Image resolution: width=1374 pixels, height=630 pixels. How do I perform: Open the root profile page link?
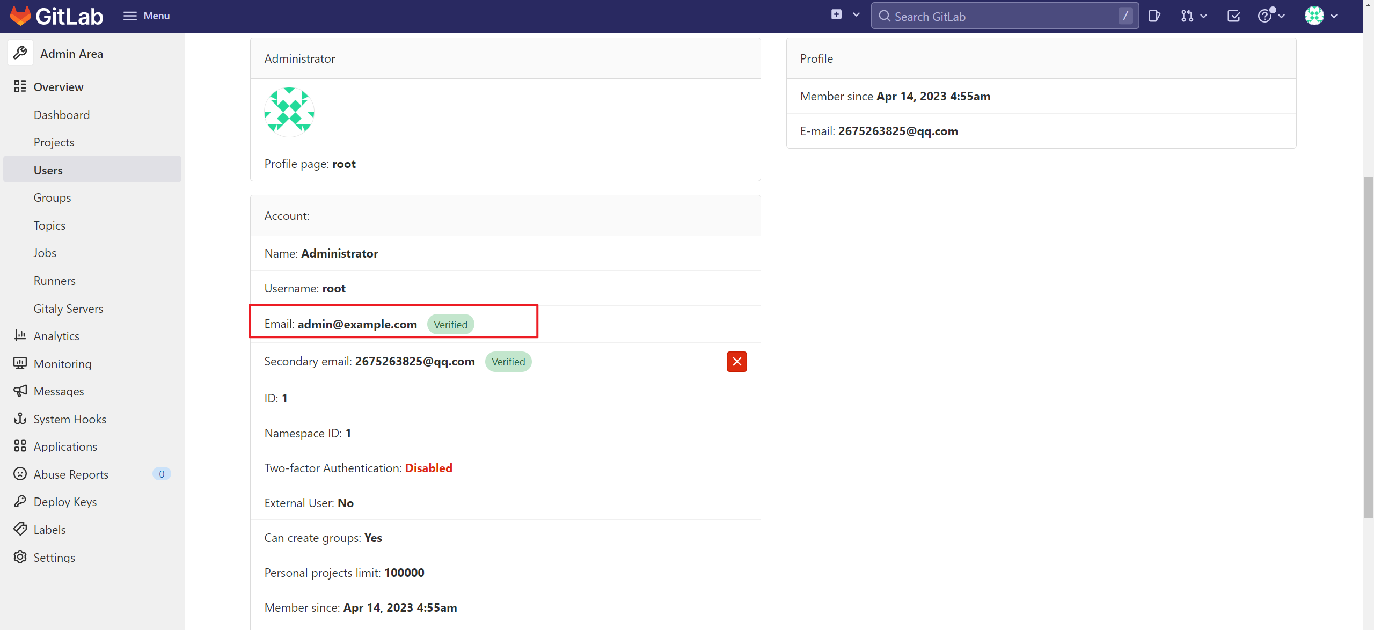[343, 164]
